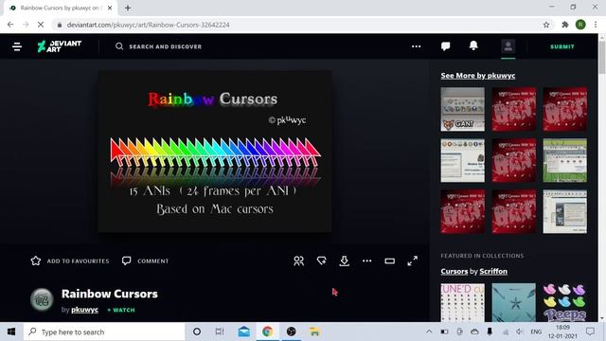Open Chrome profile avatar
The width and height of the screenshot is (606, 341).
coord(580,25)
